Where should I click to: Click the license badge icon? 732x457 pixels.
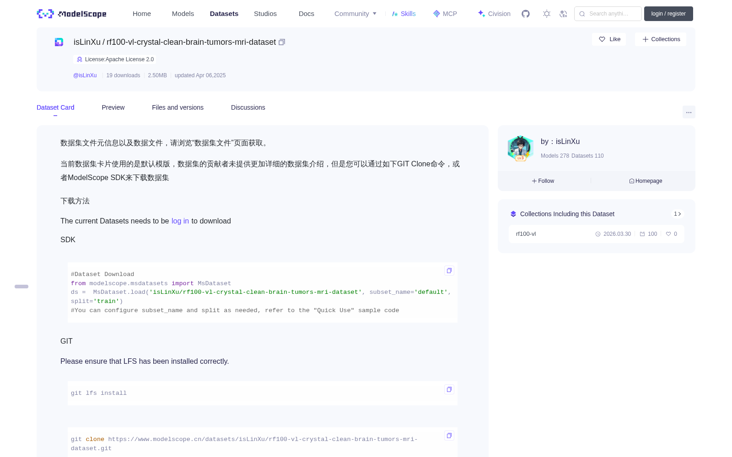click(x=80, y=59)
